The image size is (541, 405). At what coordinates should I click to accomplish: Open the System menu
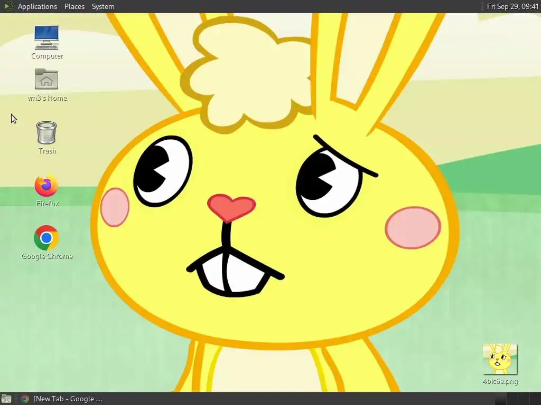pos(103,6)
